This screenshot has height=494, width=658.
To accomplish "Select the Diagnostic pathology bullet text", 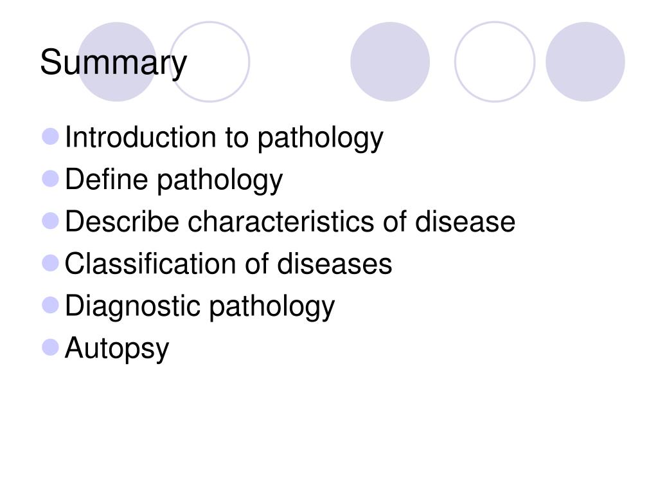I will point(200,306).
